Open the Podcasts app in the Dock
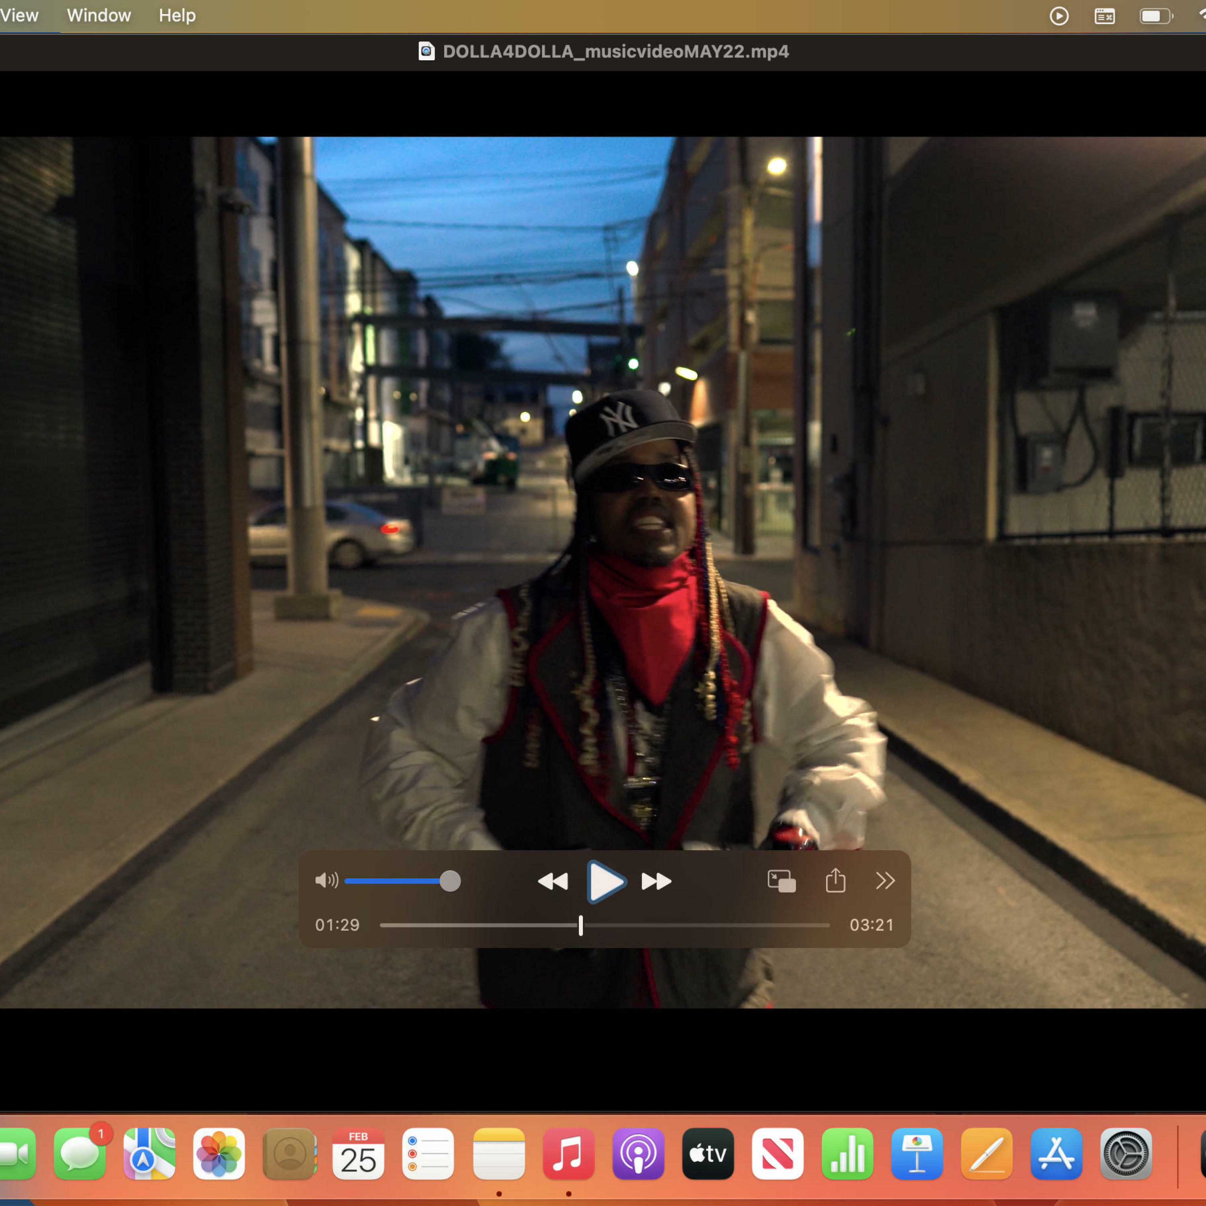This screenshot has height=1206, width=1206. (638, 1154)
